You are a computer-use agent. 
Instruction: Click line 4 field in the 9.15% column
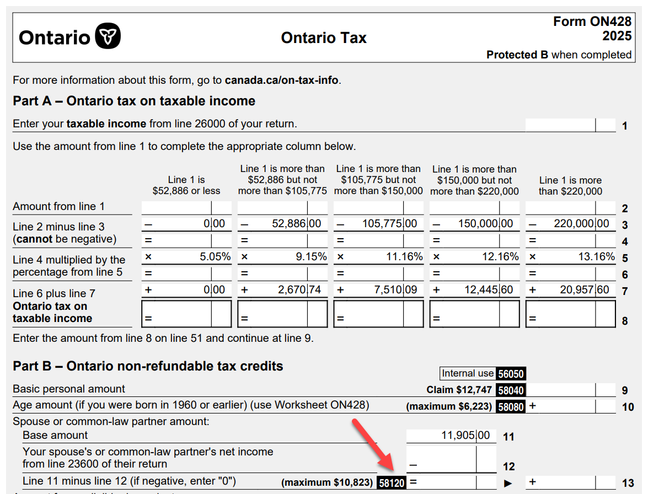282,241
